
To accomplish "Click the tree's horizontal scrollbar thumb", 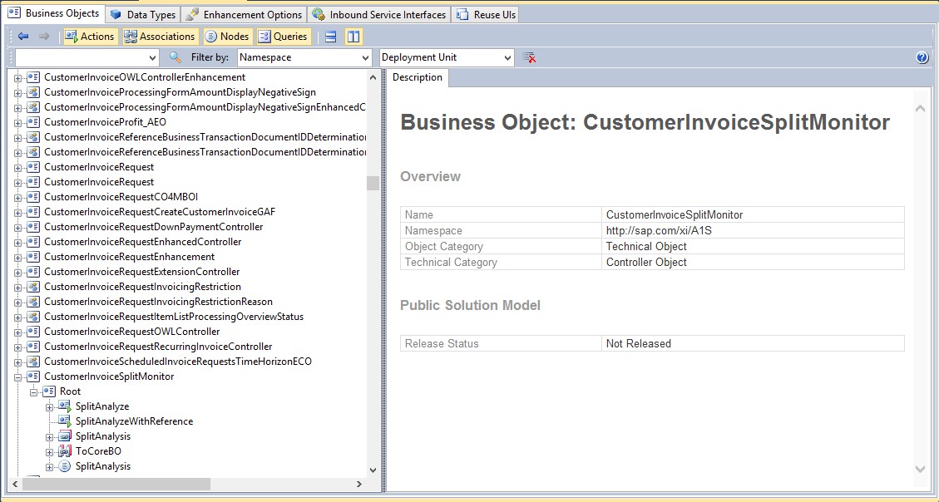I will pos(116,484).
